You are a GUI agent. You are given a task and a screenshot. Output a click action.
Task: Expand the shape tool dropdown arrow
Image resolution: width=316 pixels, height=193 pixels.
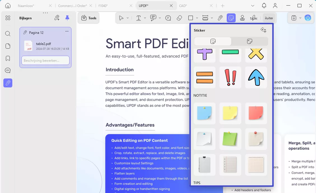point(197,18)
